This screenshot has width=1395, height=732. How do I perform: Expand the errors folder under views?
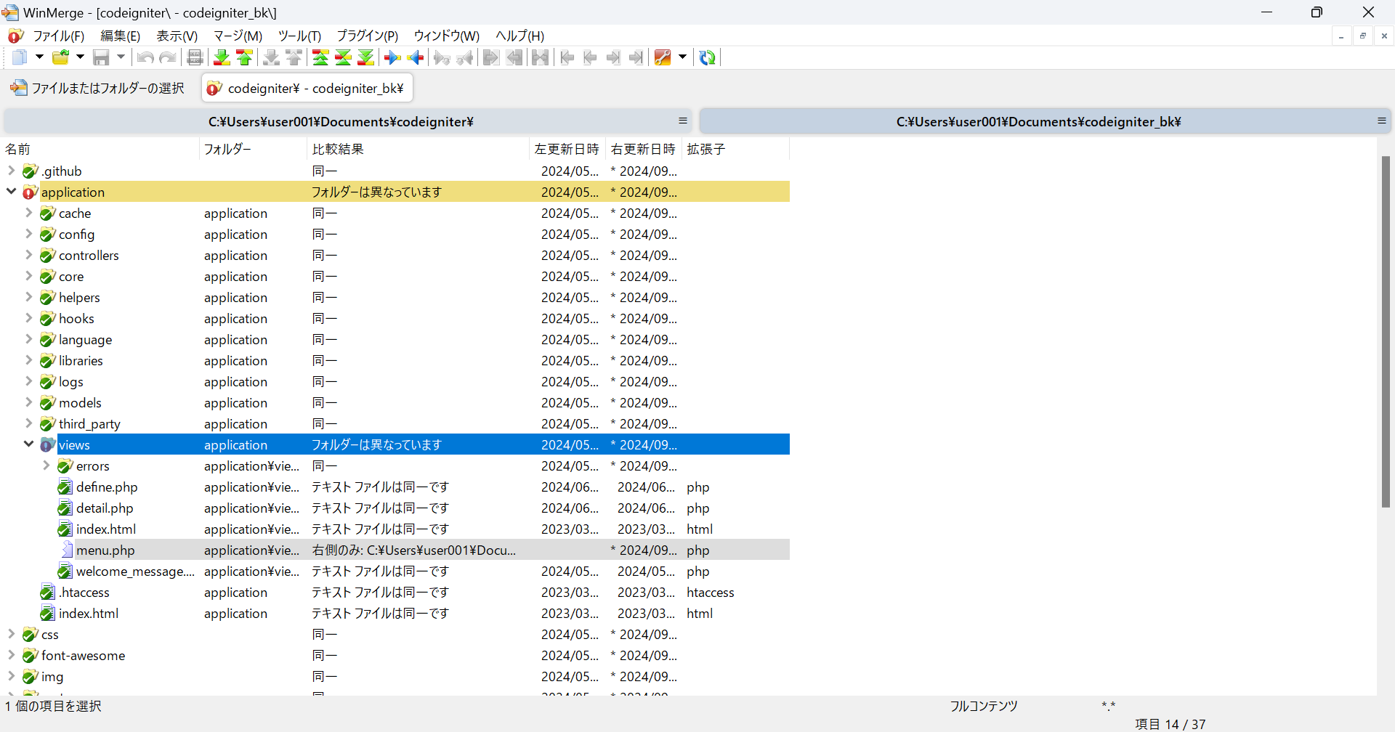click(x=46, y=465)
